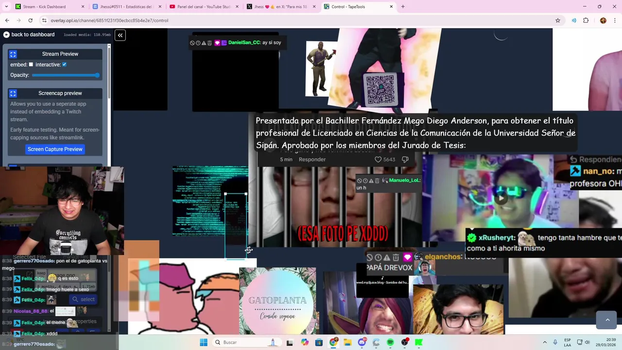Open ESP LAA language switcher
Screen dimensions: 622x350
click(568, 342)
